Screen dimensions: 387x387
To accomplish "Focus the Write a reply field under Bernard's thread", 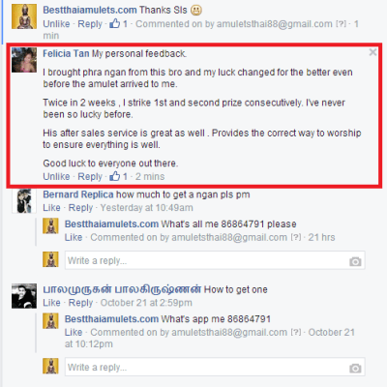I will click(x=215, y=260).
